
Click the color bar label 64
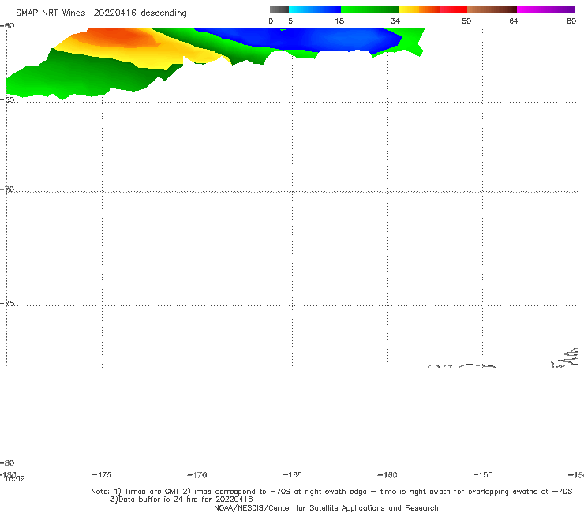coord(514,21)
